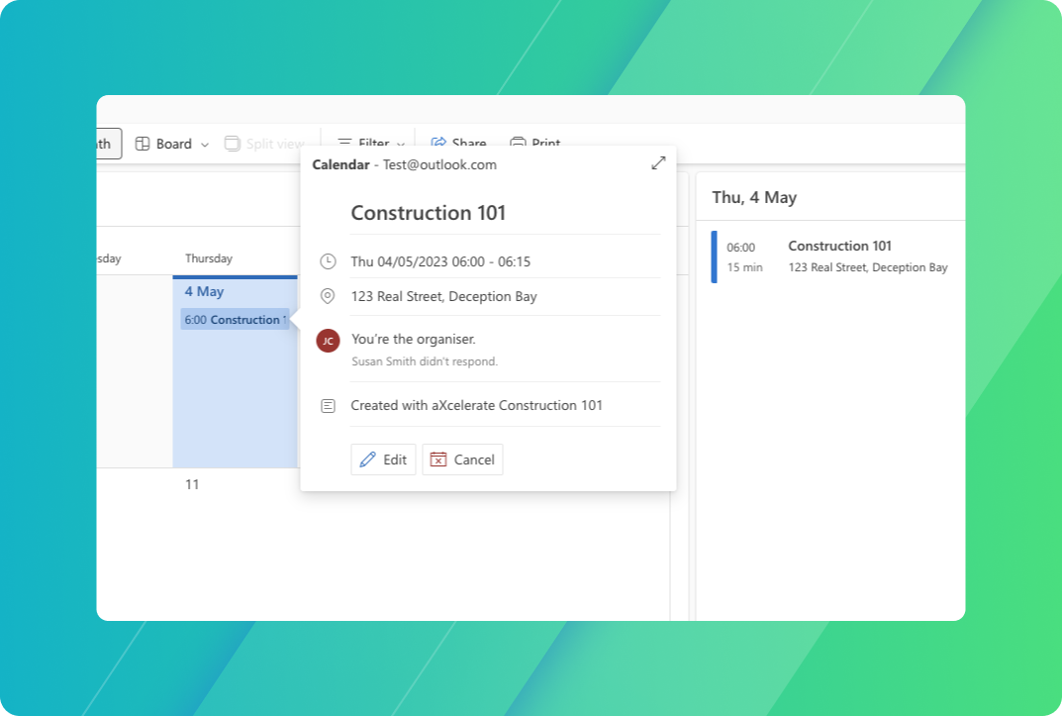This screenshot has width=1062, height=716.
Task: Click the Construction 101 popup title
Action: 428,213
